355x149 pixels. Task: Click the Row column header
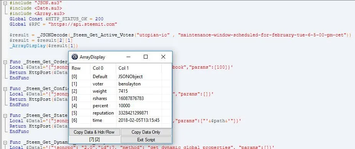pyautogui.click(x=80, y=68)
